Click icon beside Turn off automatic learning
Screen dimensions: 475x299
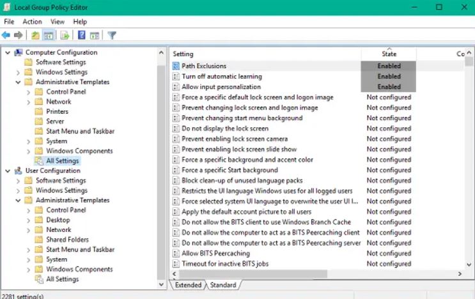coord(176,76)
